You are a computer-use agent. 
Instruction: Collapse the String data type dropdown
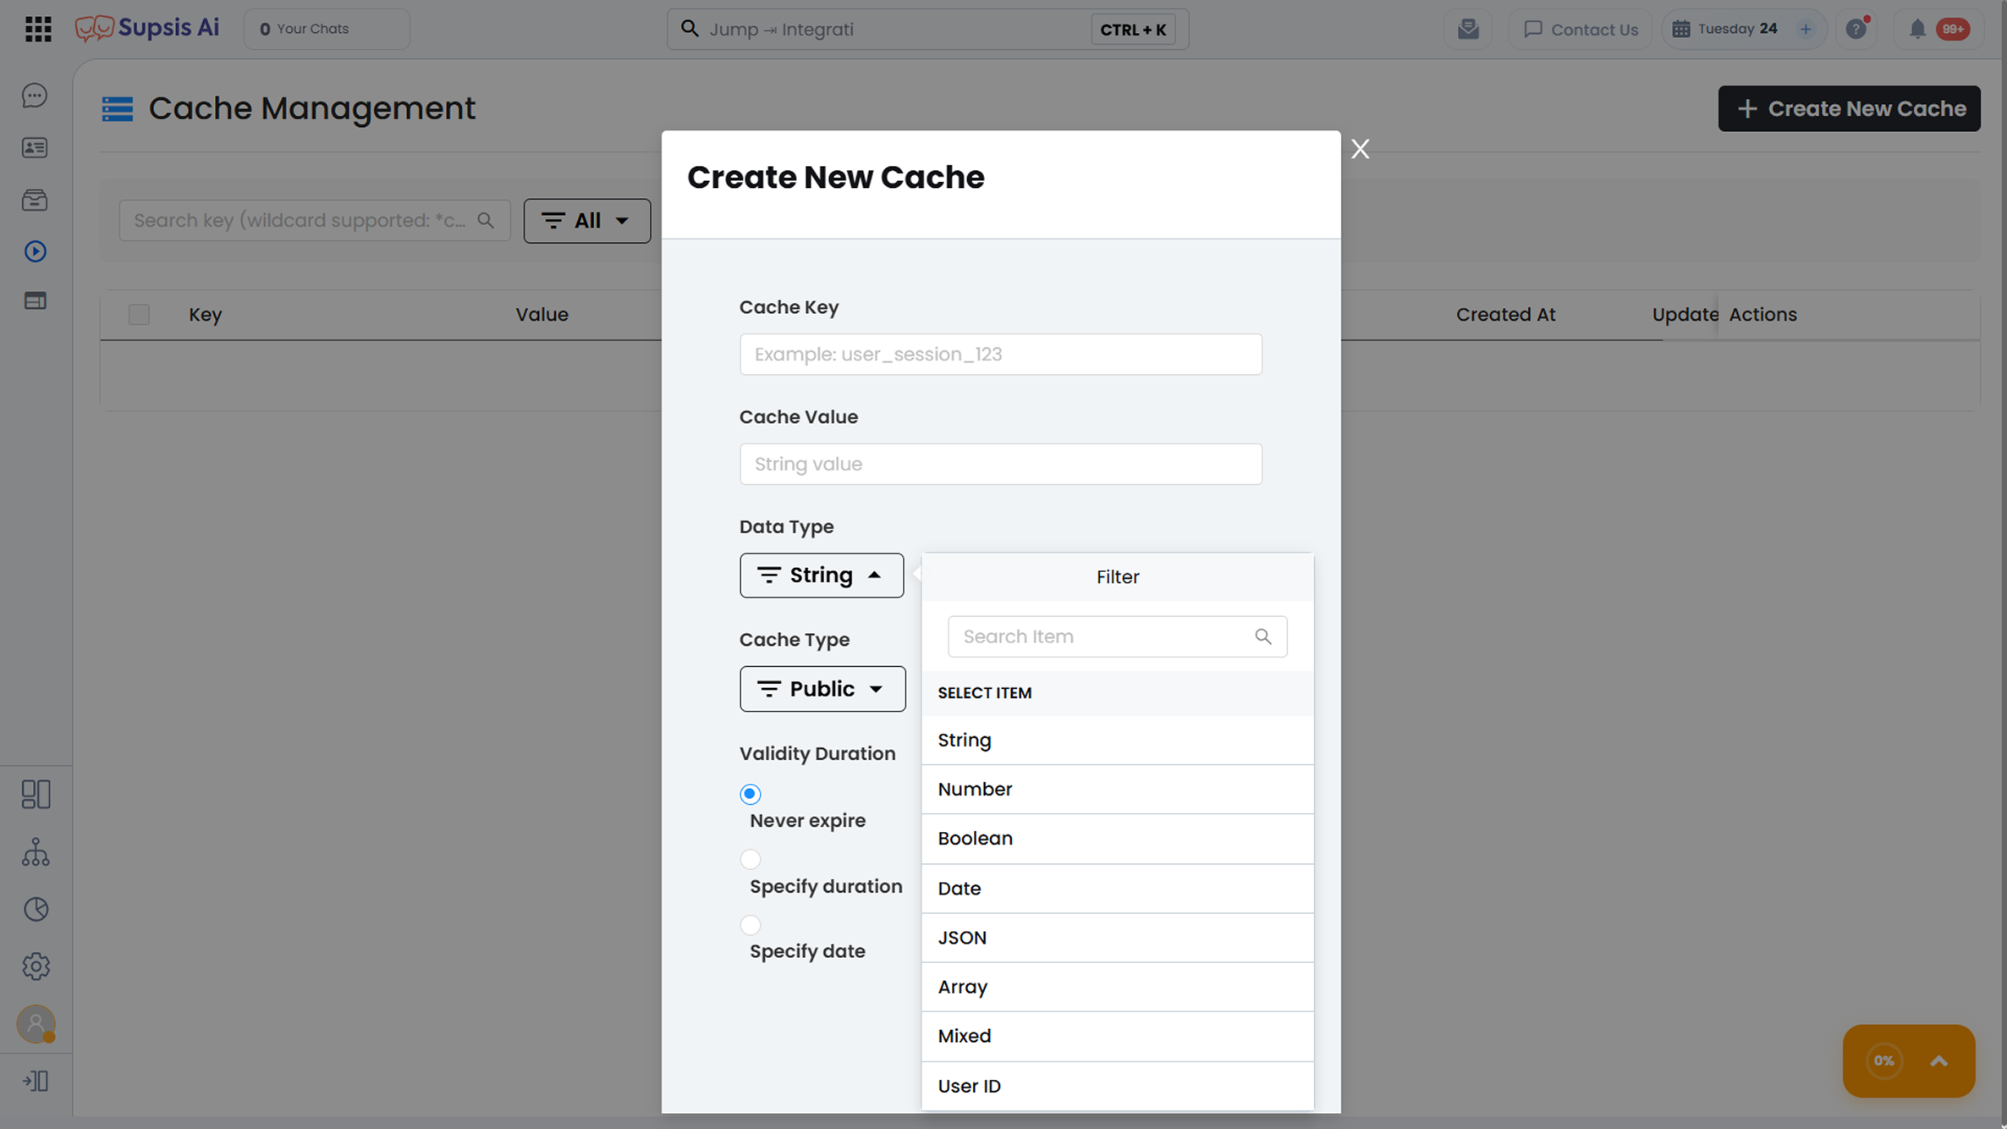point(822,576)
